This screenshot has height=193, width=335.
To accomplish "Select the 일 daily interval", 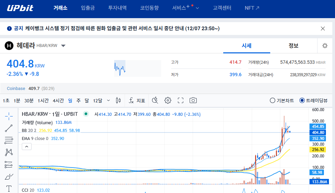I will pos(70,100).
